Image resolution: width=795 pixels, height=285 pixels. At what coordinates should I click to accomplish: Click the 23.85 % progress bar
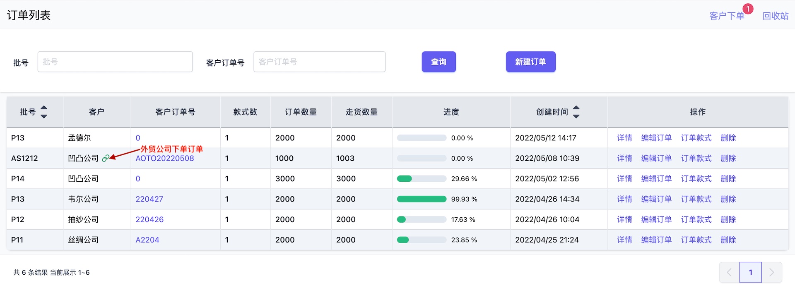[422, 240]
